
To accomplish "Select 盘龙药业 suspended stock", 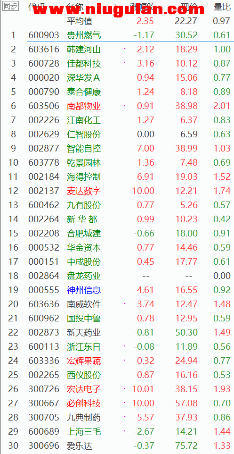I will [x=84, y=276].
